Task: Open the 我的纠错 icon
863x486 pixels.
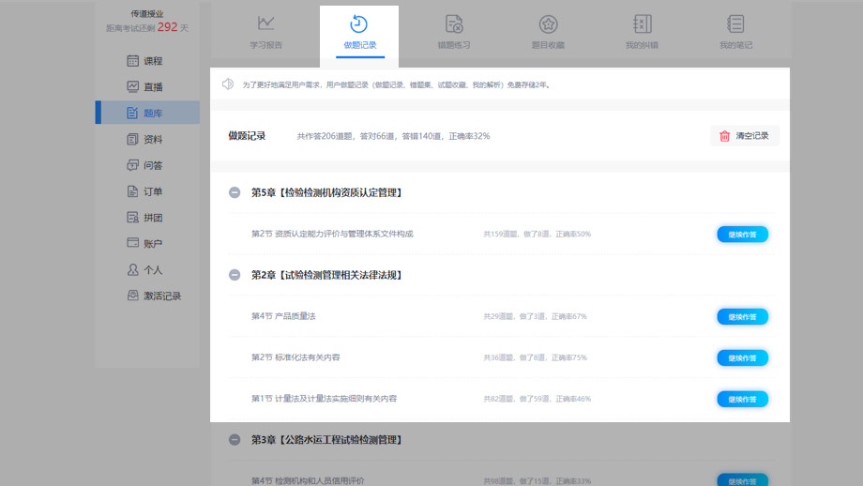Action: click(642, 24)
